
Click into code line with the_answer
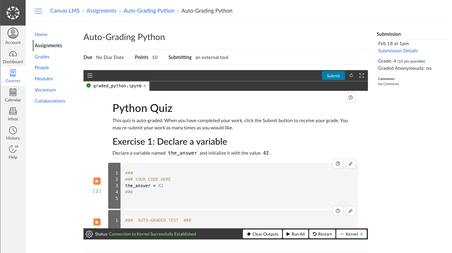pos(144,186)
